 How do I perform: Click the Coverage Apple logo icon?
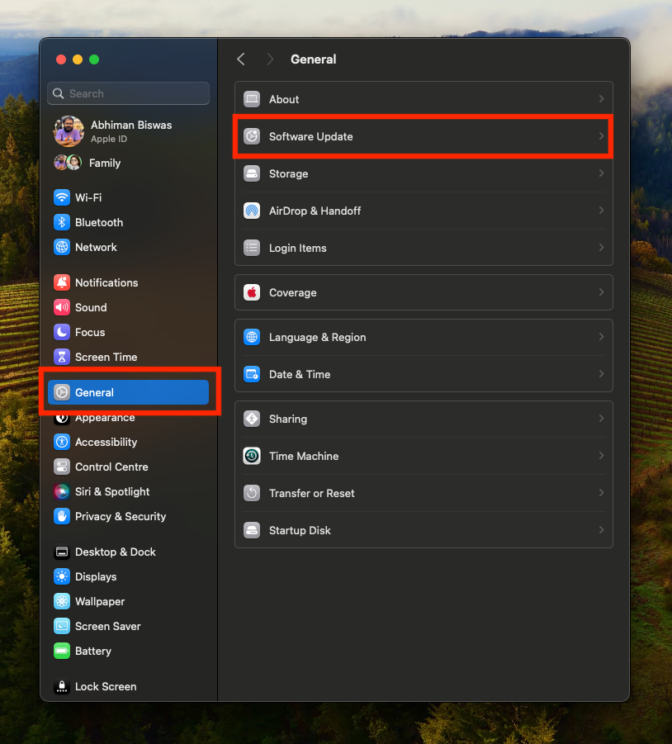pyautogui.click(x=252, y=292)
